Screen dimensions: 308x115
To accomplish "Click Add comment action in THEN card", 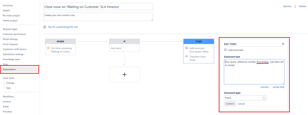I will click(197, 48).
